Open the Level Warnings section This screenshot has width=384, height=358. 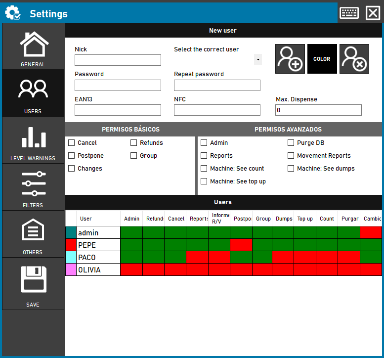[x=33, y=140]
